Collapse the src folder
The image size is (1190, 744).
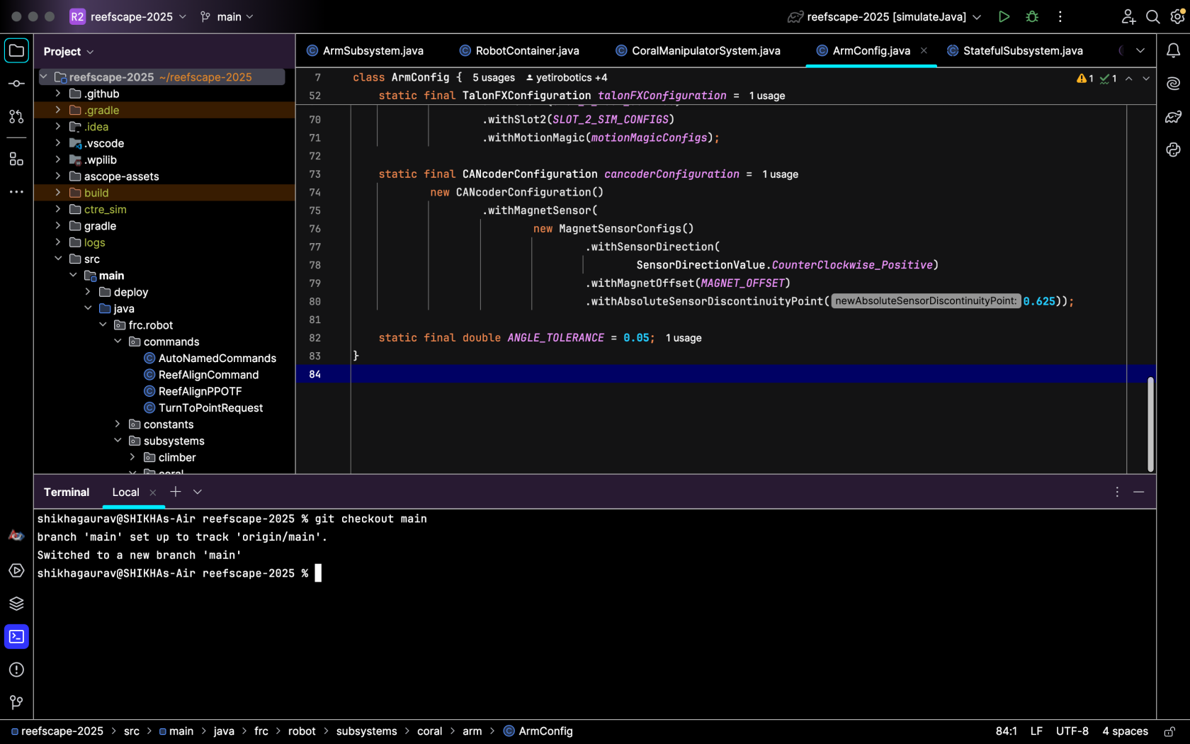[58, 259]
